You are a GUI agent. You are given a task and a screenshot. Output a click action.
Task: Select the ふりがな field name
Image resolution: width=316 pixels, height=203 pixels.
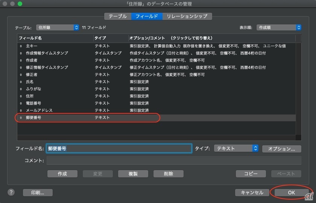point(33,89)
